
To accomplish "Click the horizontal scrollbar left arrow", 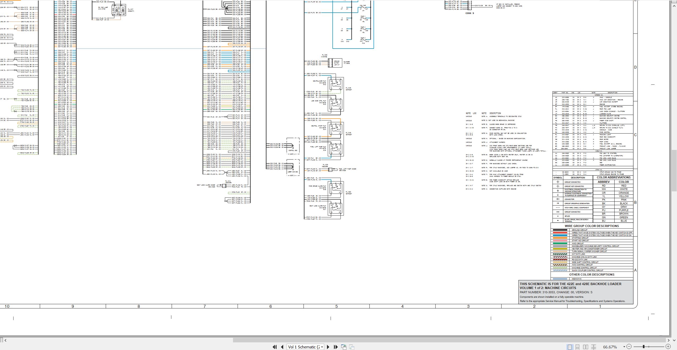I will [x=5, y=340].
